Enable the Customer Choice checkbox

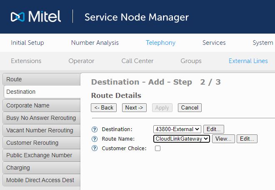157,149
